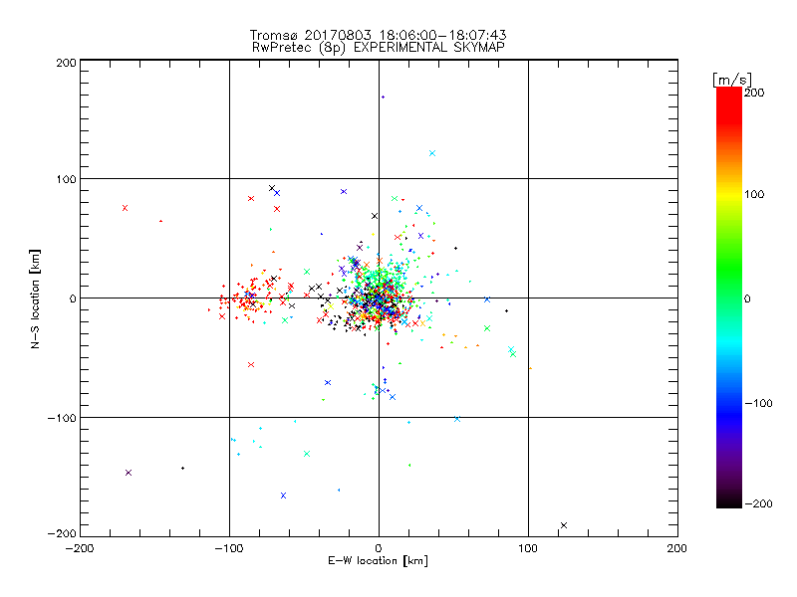This screenshot has height=597, width=797.
Task: Click the violet dot near the top of the plot
Action: [x=383, y=97]
